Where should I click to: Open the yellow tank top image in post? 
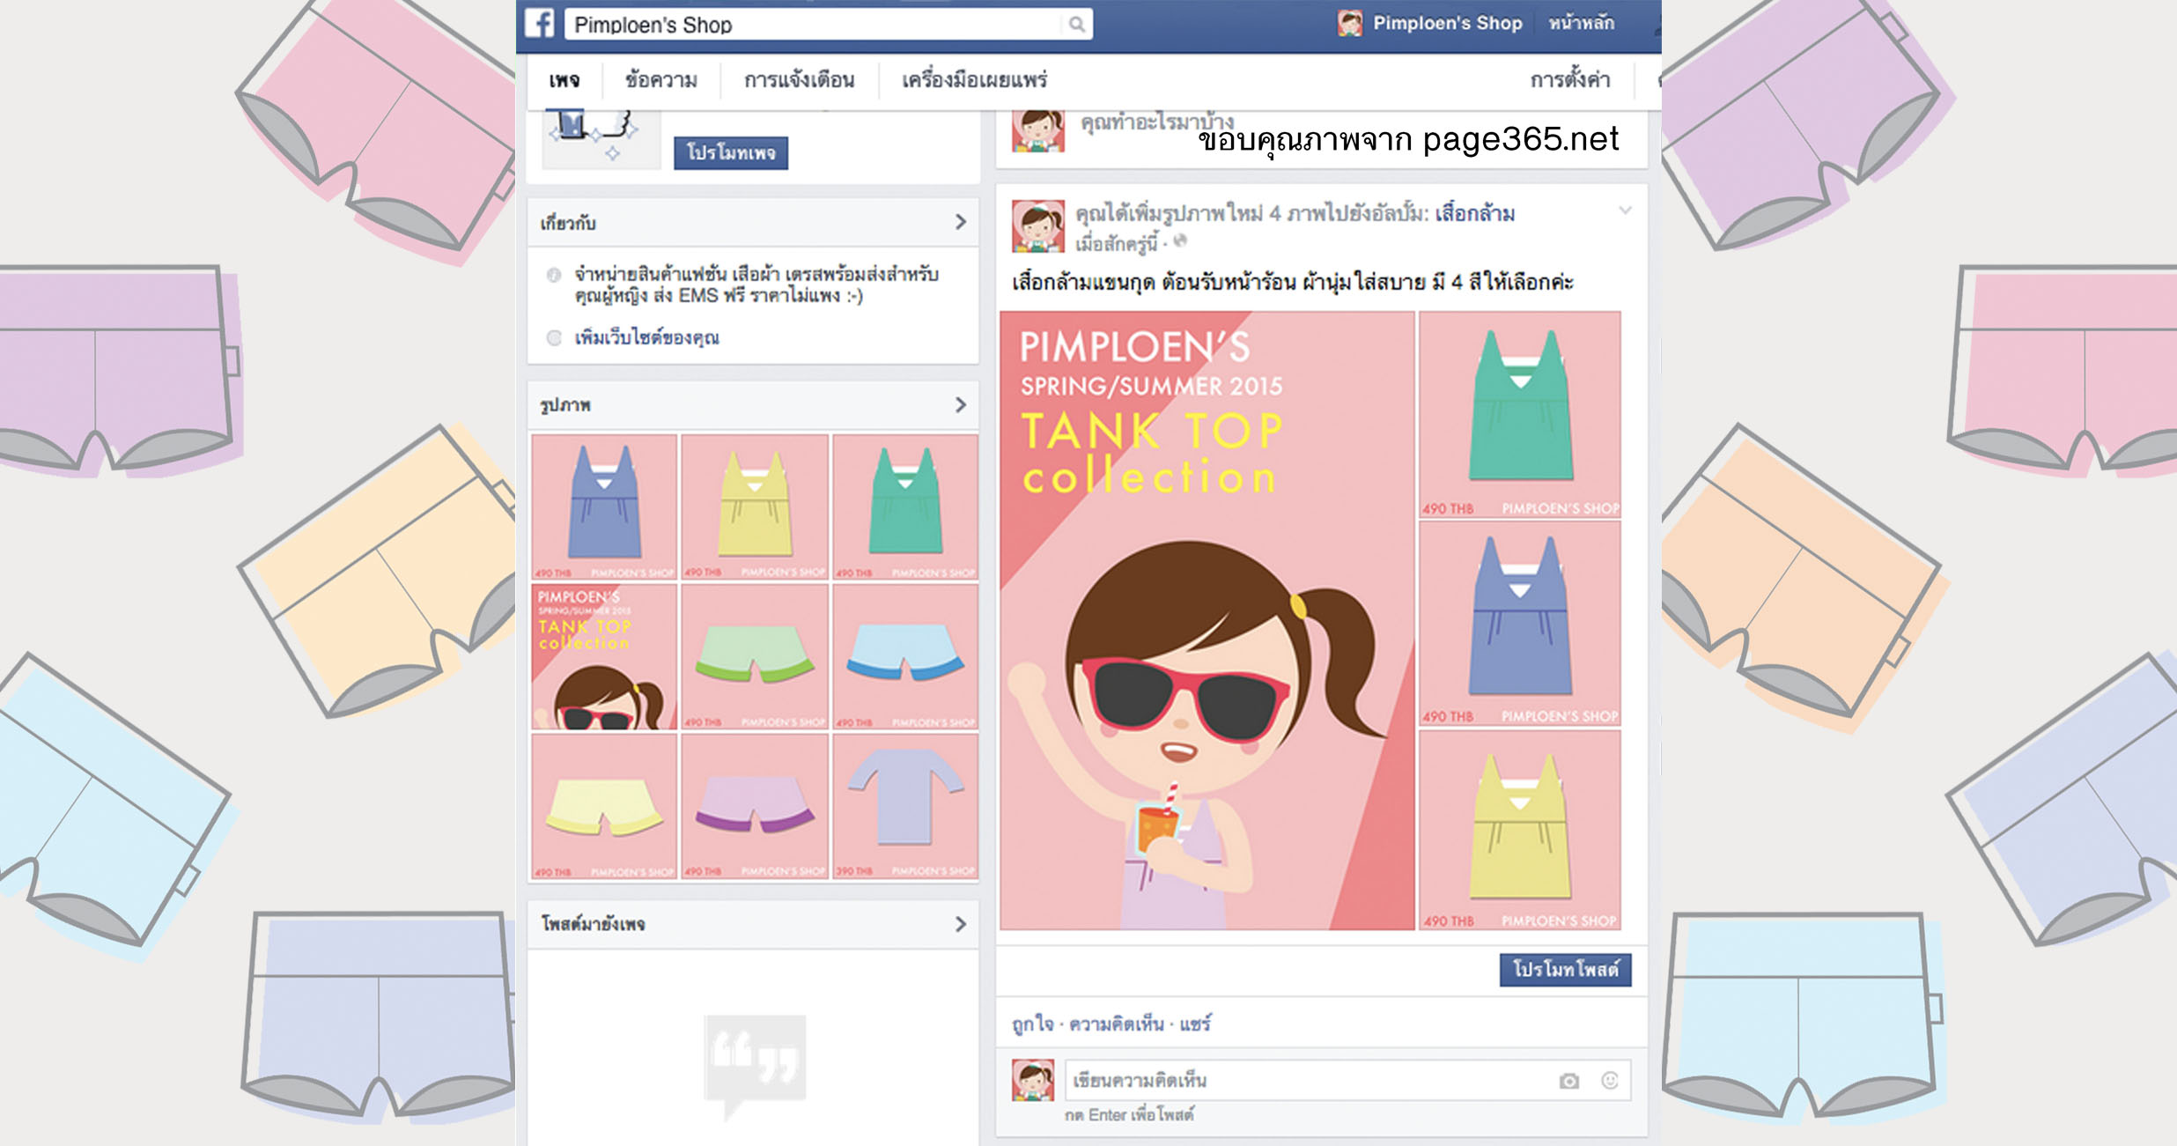click(1520, 830)
